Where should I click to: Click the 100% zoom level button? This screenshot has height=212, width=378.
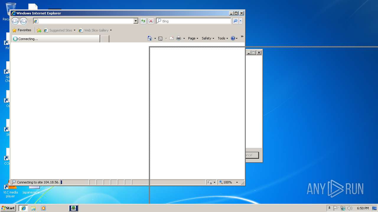pyautogui.click(x=226, y=182)
